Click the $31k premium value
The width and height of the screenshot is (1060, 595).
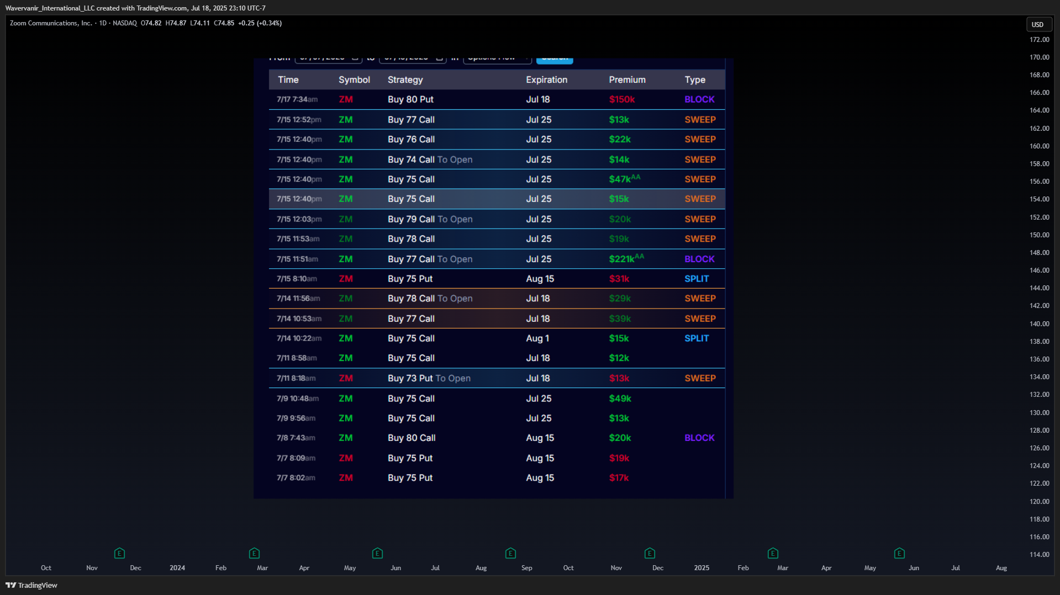[619, 279]
